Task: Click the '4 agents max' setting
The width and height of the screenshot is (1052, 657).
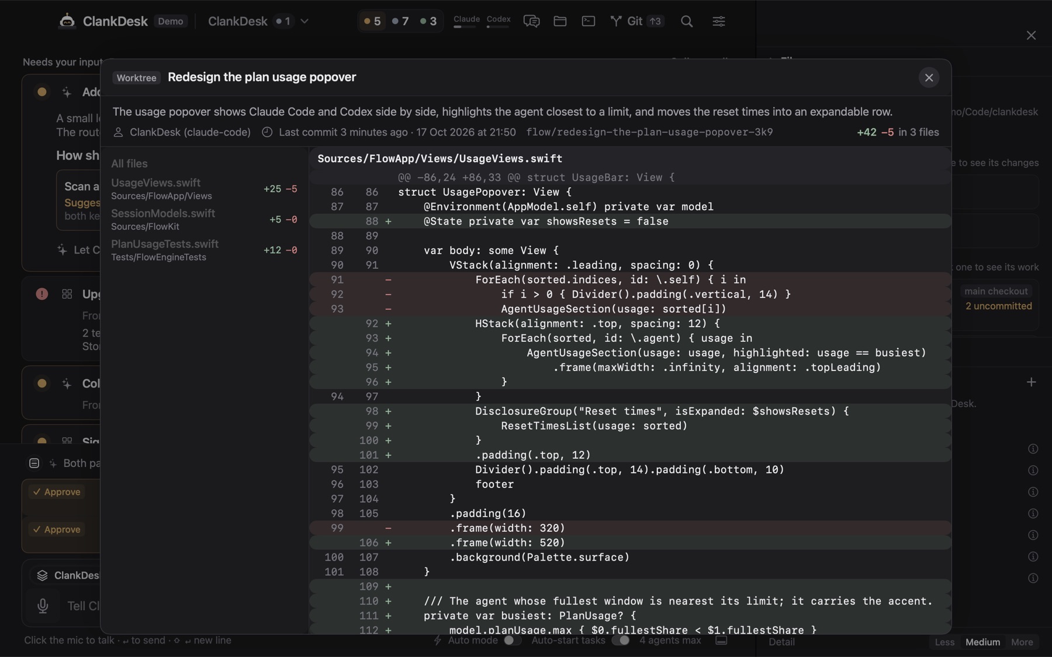Action: (x=670, y=640)
